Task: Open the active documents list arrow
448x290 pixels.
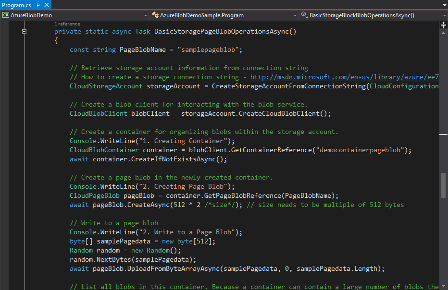Action: (444, 5)
